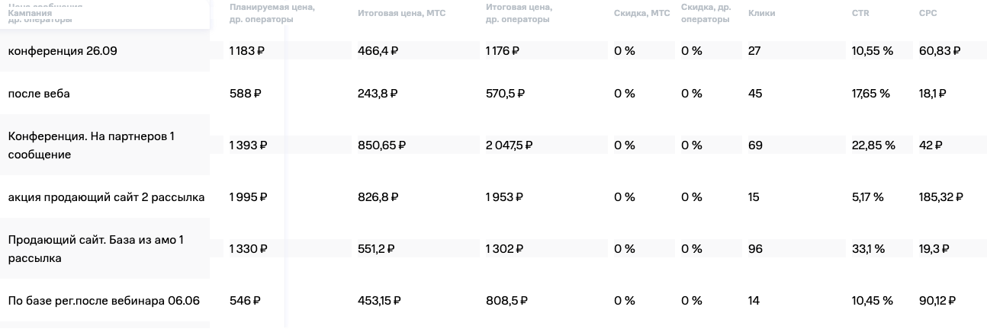Click the 850,65 ₽ МТС price cell
Image resolution: width=987 pixels, height=329 pixels.
pos(381,145)
